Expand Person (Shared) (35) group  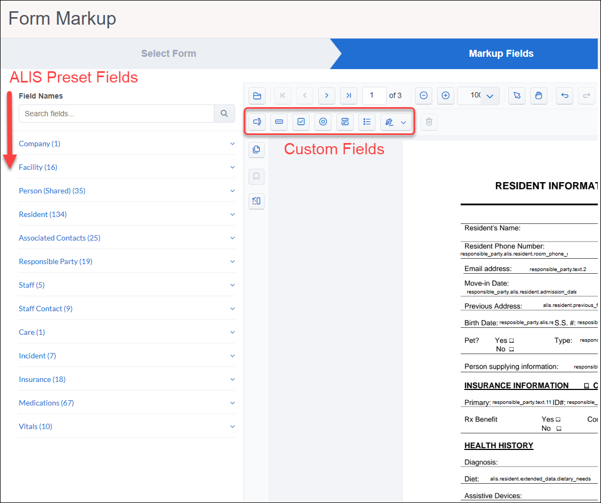coord(127,191)
